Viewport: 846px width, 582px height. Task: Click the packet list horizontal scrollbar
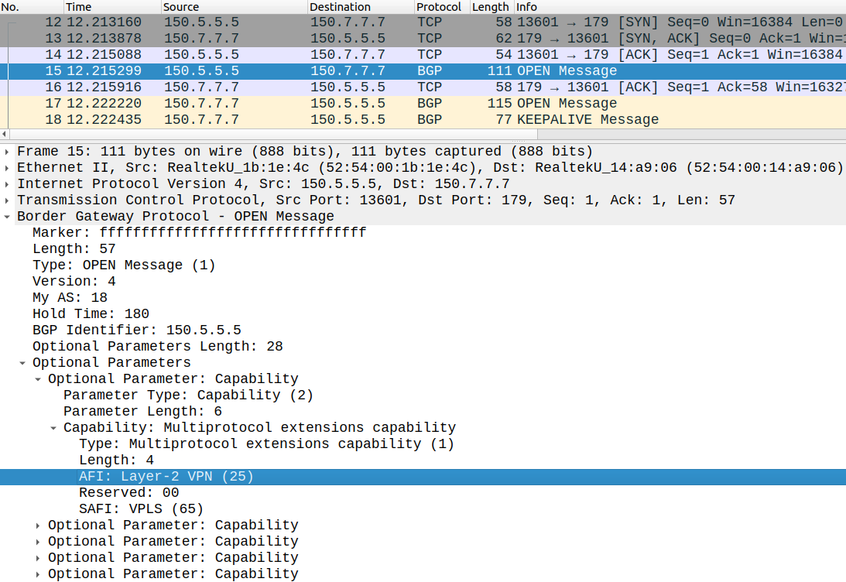(273, 134)
